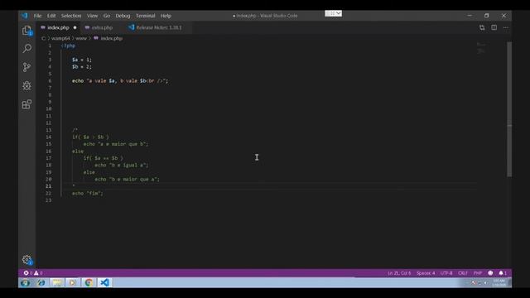Open the Terminal menu

click(146, 16)
